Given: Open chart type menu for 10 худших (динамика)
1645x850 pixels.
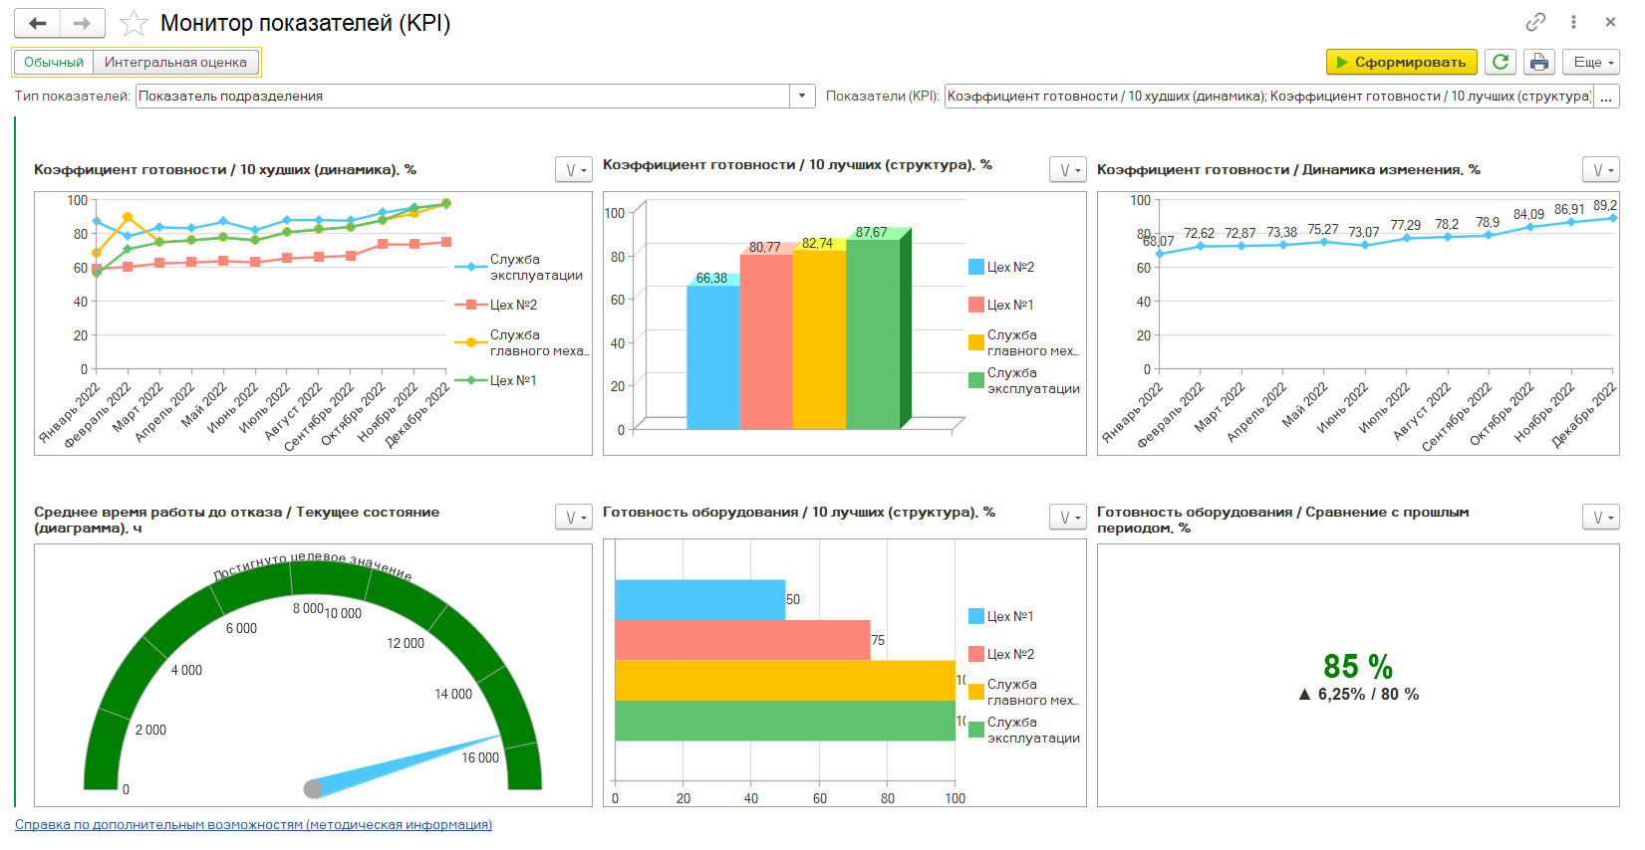Looking at the screenshot, I should 574,170.
